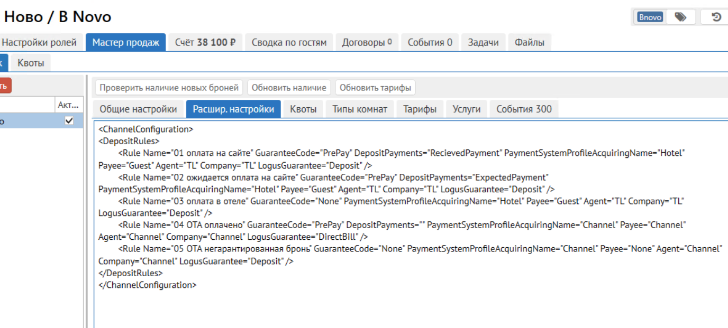Switch to Общие настройки tab
Image resolution: width=728 pixels, height=328 pixels.
pyautogui.click(x=139, y=109)
